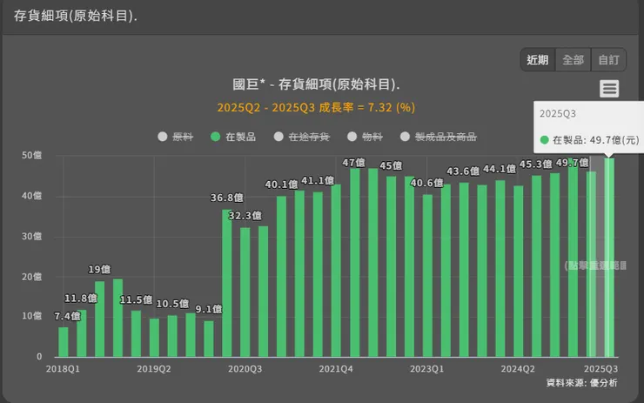The image size is (644, 403).
Task: Click the panel header 存貨細項(原始科目).
Action: point(75,16)
